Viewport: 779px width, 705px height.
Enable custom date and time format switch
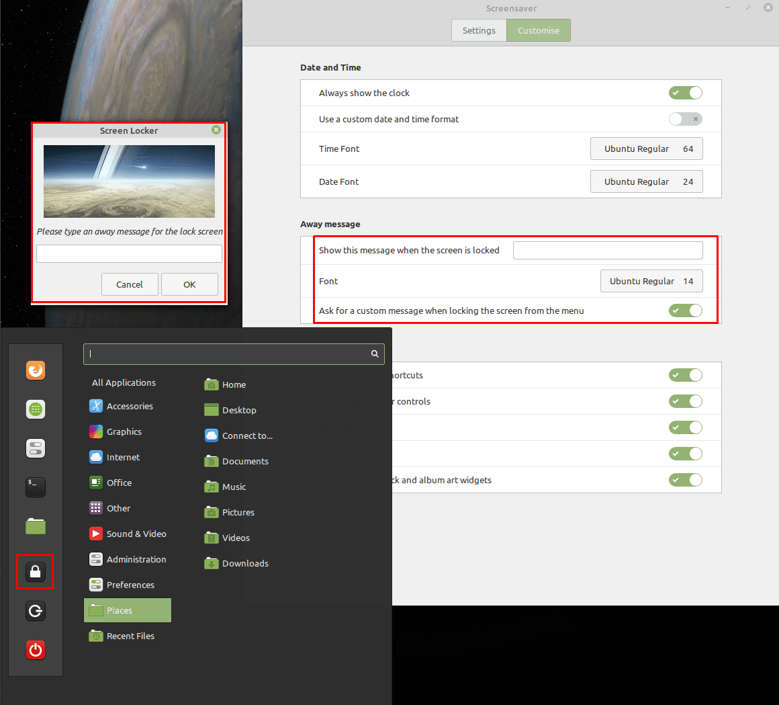click(685, 119)
